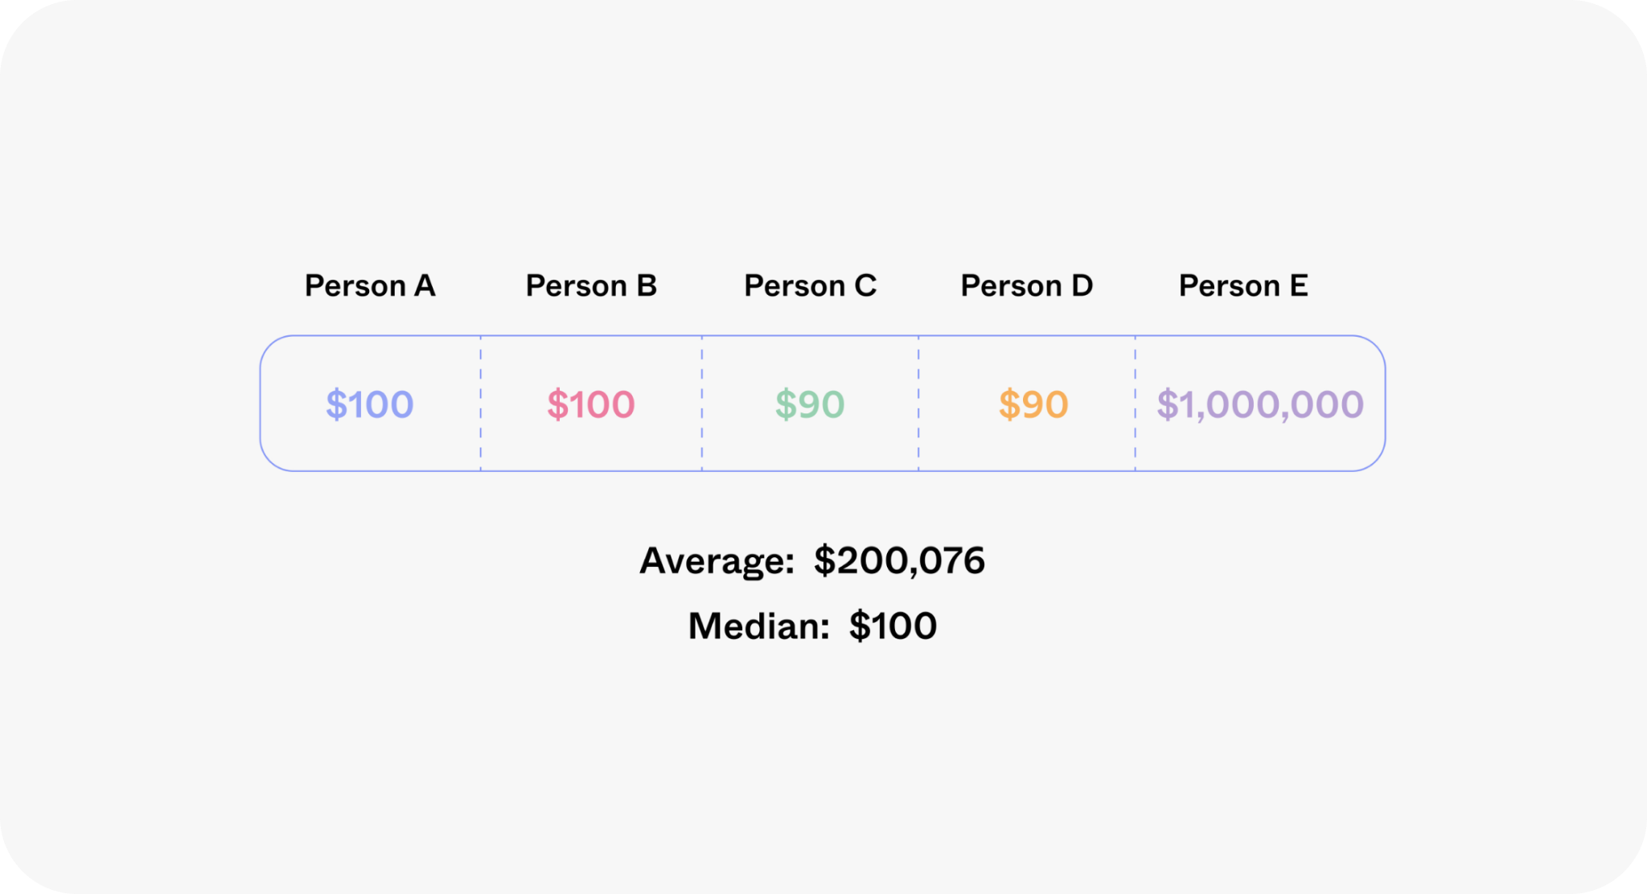The width and height of the screenshot is (1647, 894).
Task: Click the pink $100 value for Person B
Action: (591, 404)
